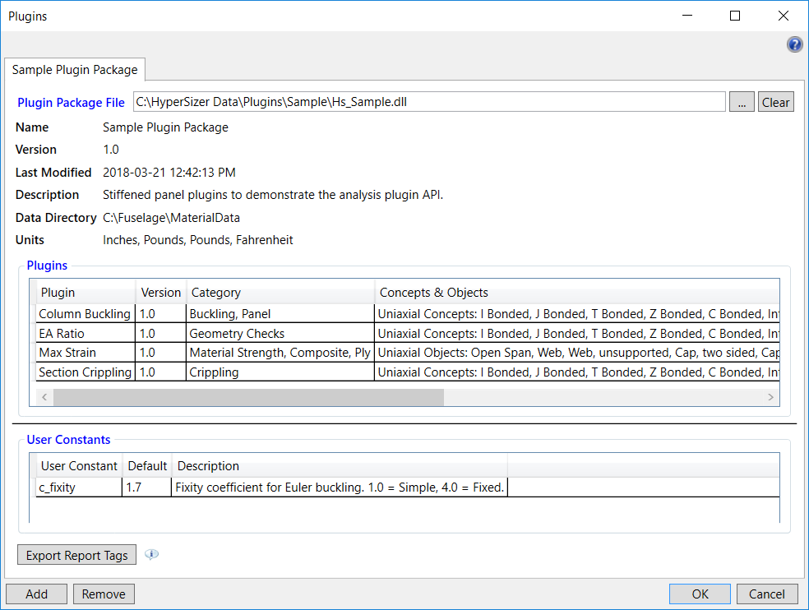Open help via the blue question mark icon
809x610 pixels.
(794, 44)
